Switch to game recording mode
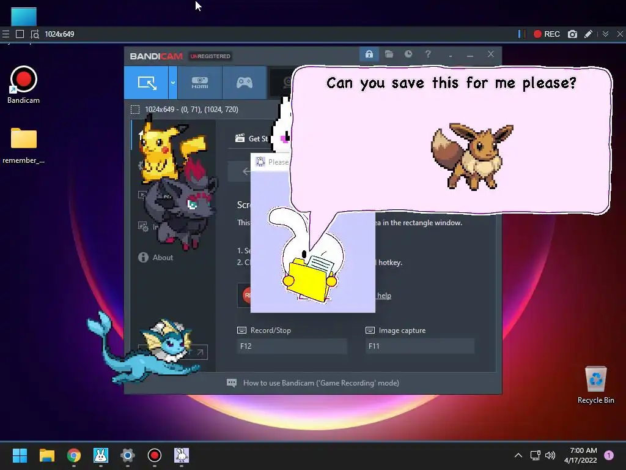626x470 pixels. (x=245, y=83)
